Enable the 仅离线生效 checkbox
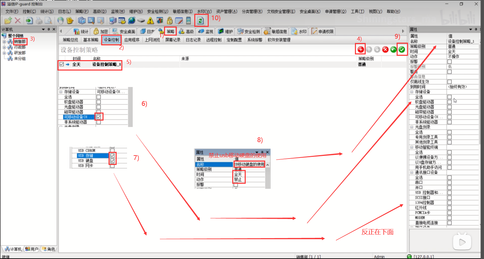 click(449, 82)
